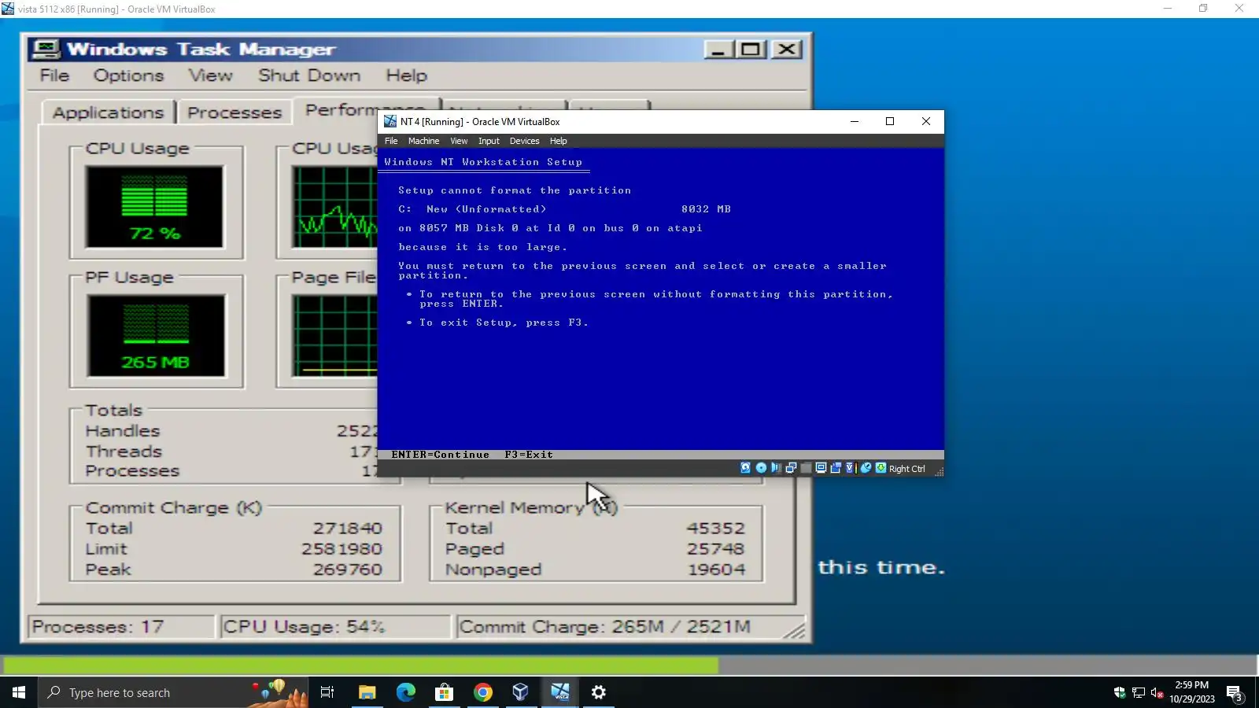Open File Explorer from the taskbar
Screen dimensions: 1259x708
click(367, 692)
